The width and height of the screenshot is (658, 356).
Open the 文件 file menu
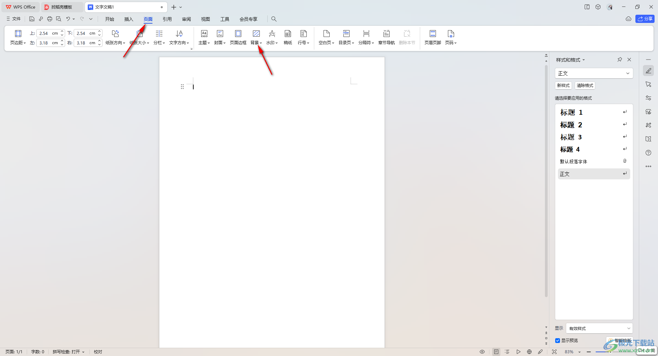(x=13, y=19)
